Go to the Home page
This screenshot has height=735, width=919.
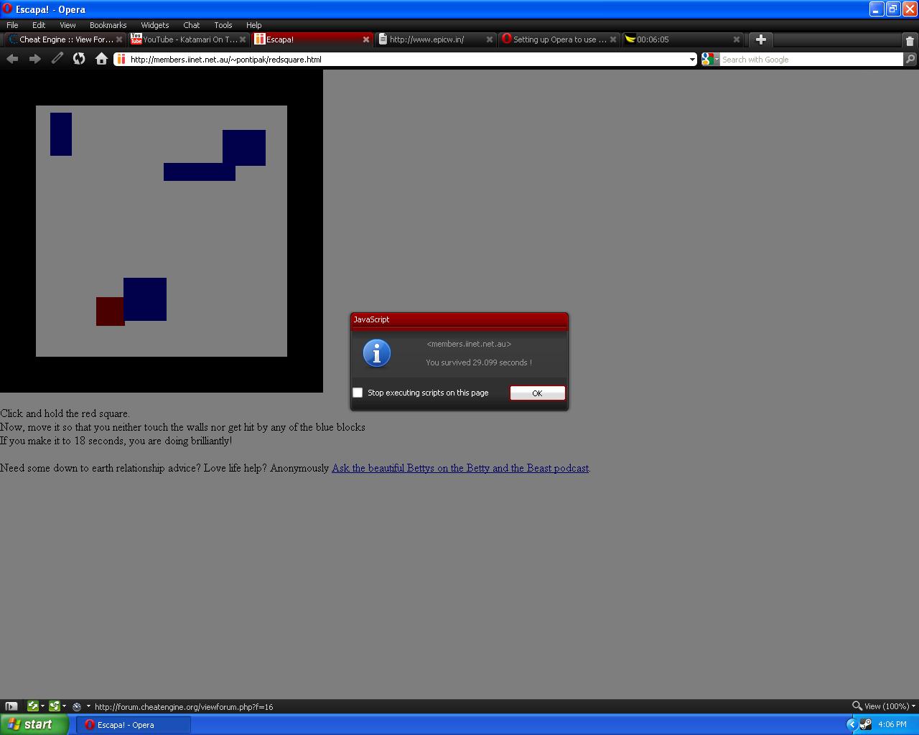point(101,59)
